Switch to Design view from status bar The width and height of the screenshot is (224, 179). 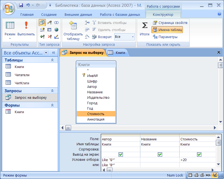pyautogui.click(x=215, y=175)
